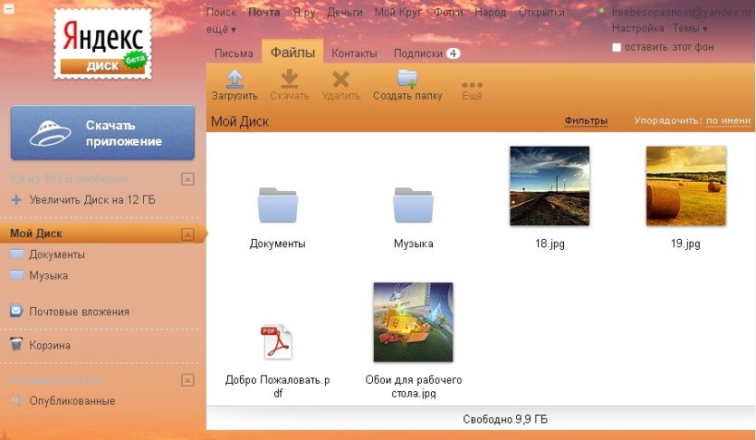Create a new folder with Создать папку

tap(407, 85)
